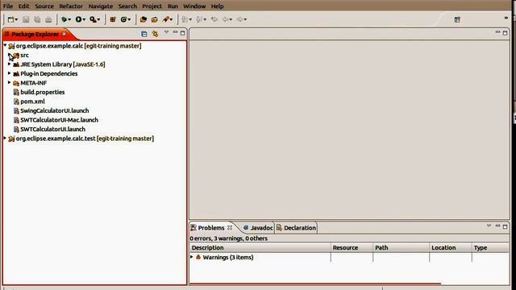This screenshot has height=290, width=516.
Task: Click the green Run play icon
Action: pos(78,19)
